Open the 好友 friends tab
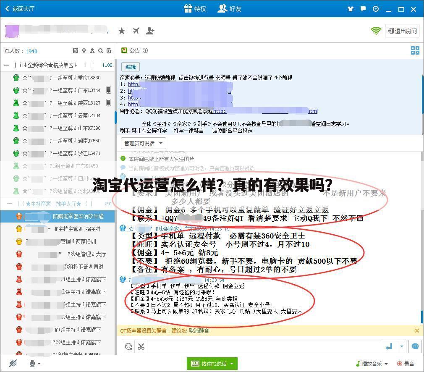 tap(229, 9)
